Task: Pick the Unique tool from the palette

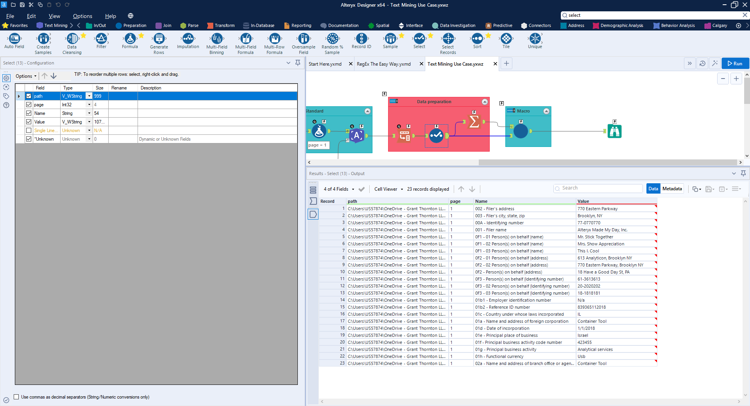Action: click(x=534, y=39)
